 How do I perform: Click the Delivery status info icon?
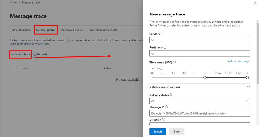(x=171, y=95)
